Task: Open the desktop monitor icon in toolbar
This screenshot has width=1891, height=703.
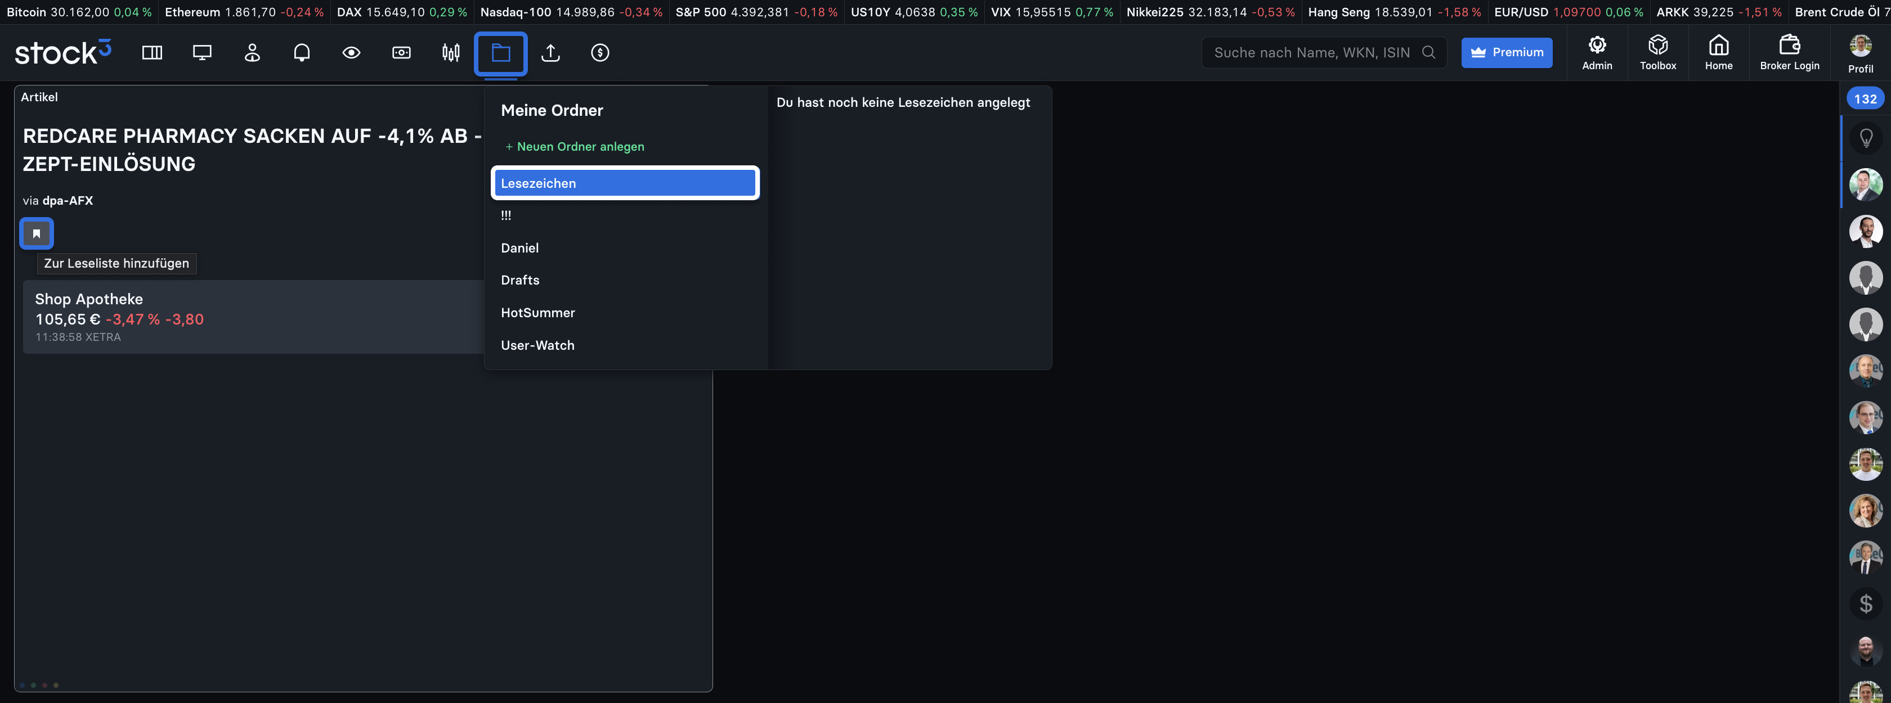Action: pyautogui.click(x=202, y=53)
